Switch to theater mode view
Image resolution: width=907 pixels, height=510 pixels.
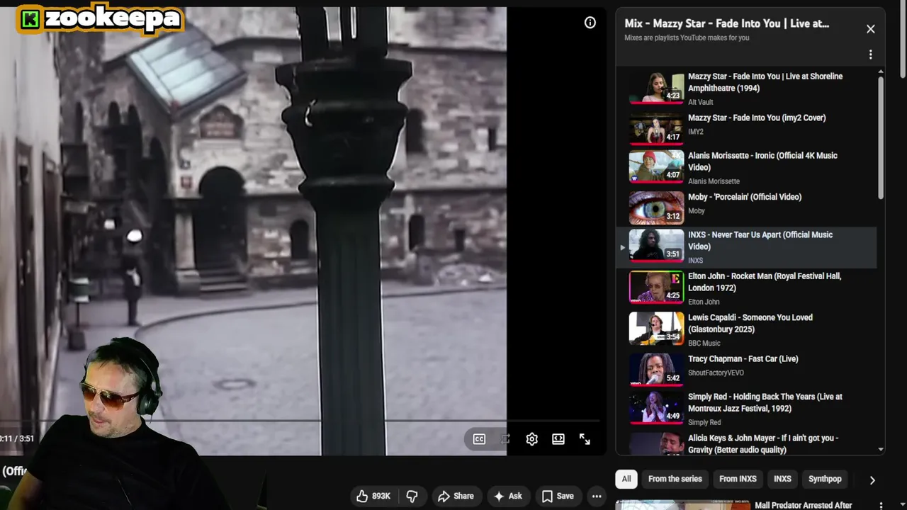(558, 439)
